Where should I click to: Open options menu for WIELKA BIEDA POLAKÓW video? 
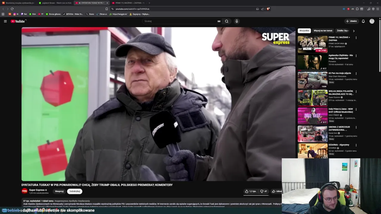click(356, 91)
